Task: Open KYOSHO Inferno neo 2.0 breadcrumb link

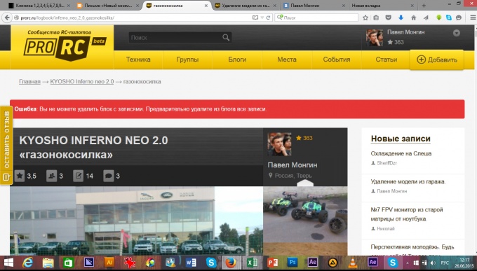Action: [x=82, y=81]
